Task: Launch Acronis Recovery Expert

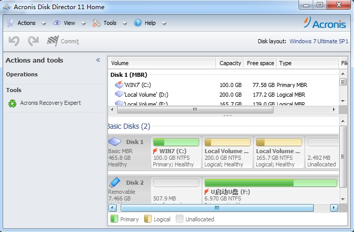Action: coord(50,103)
